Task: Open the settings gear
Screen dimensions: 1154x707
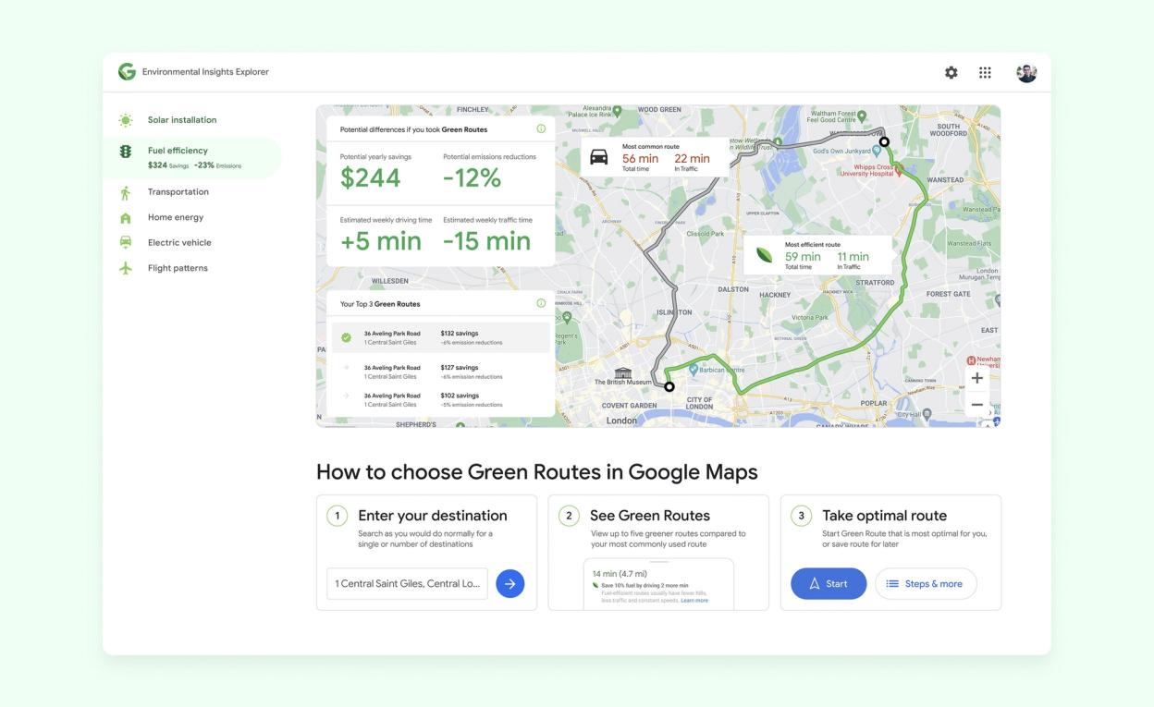Action: (x=951, y=73)
